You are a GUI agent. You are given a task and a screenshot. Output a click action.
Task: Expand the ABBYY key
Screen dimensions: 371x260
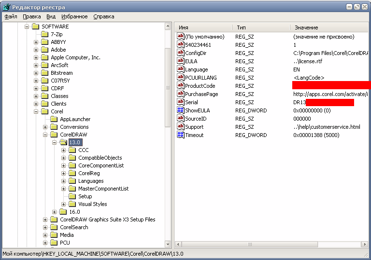(36, 42)
